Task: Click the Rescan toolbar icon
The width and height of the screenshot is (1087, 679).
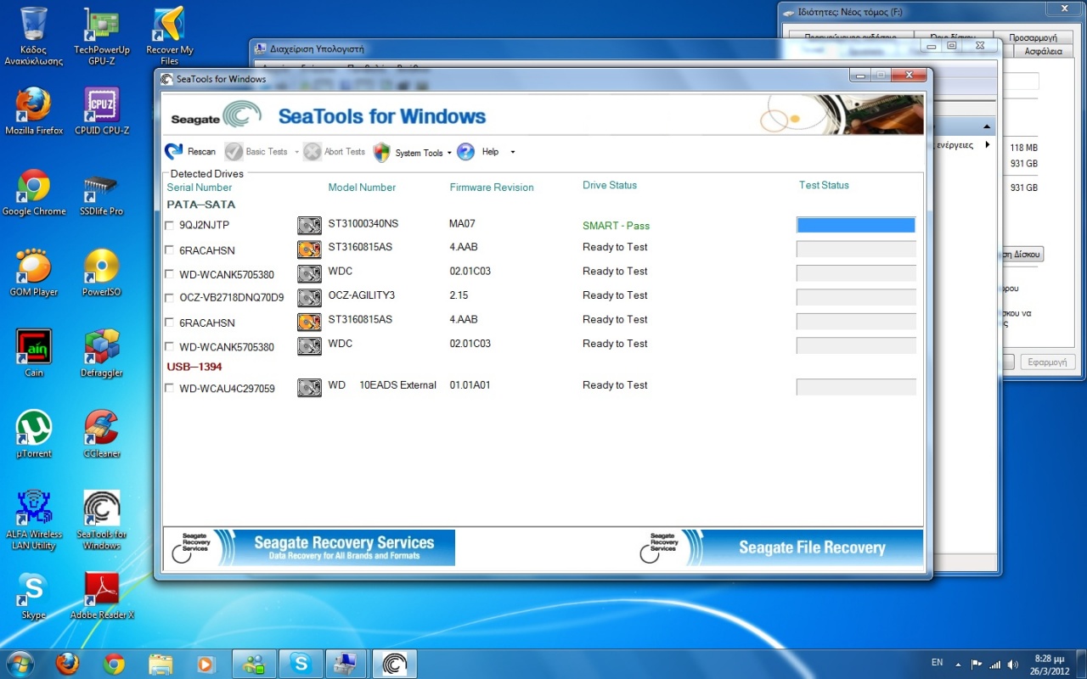Action: (x=174, y=152)
